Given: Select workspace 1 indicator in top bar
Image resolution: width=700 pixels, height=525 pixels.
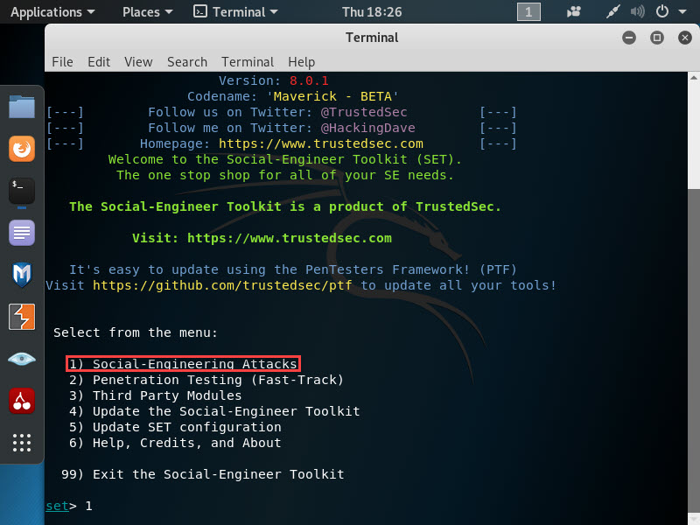Looking at the screenshot, I should click(x=528, y=11).
